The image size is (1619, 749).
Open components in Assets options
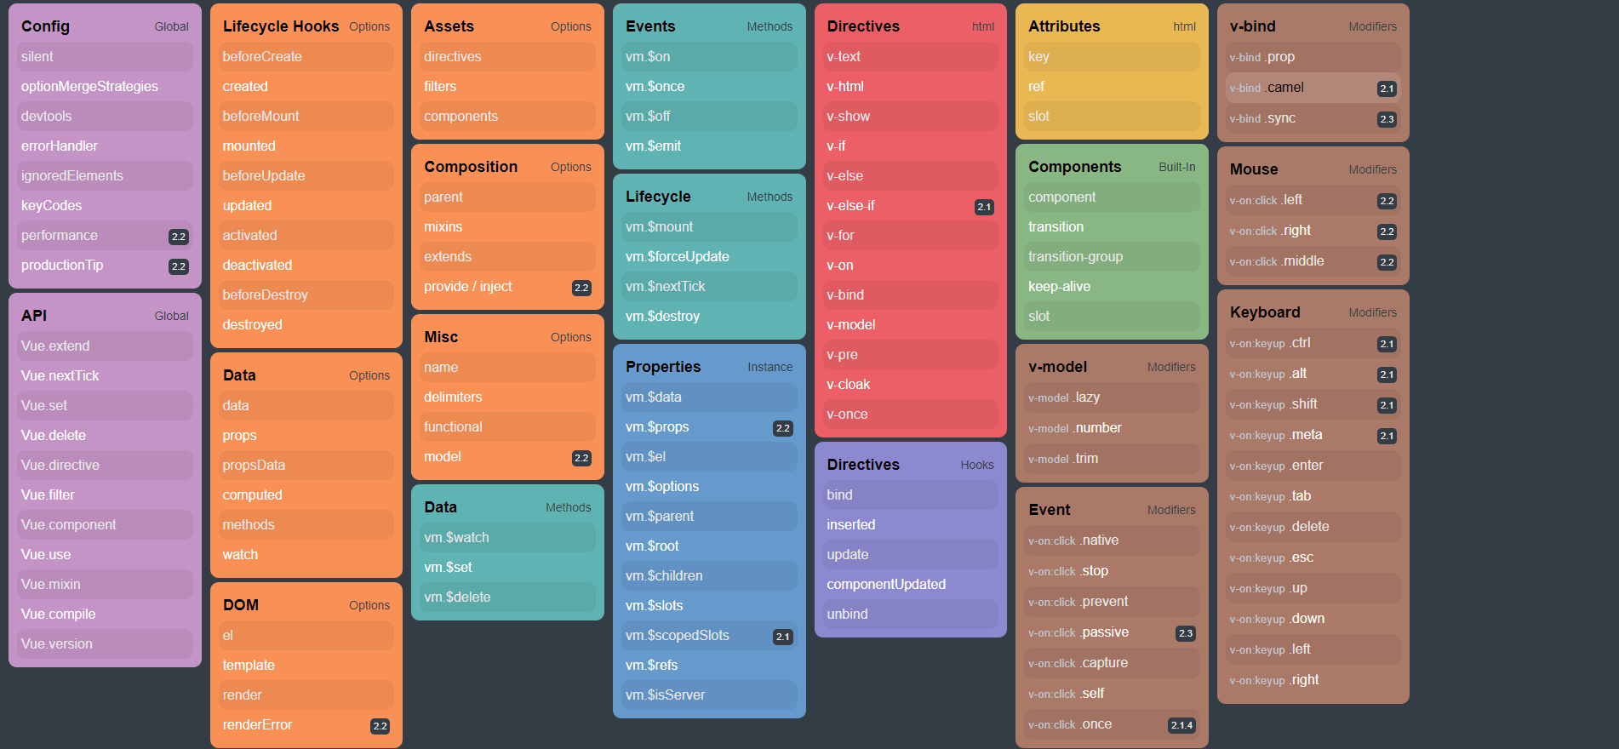point(507,117)
